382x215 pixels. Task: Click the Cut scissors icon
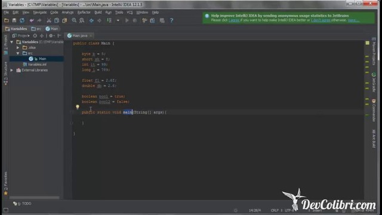pyautogui.click(x=49, y=20)
